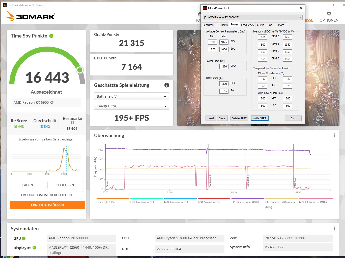The width and height of the screenshot is (345, 258).
Task: Click the Grafiktest 1 timeline marker
Action: [x=210, y=181]
